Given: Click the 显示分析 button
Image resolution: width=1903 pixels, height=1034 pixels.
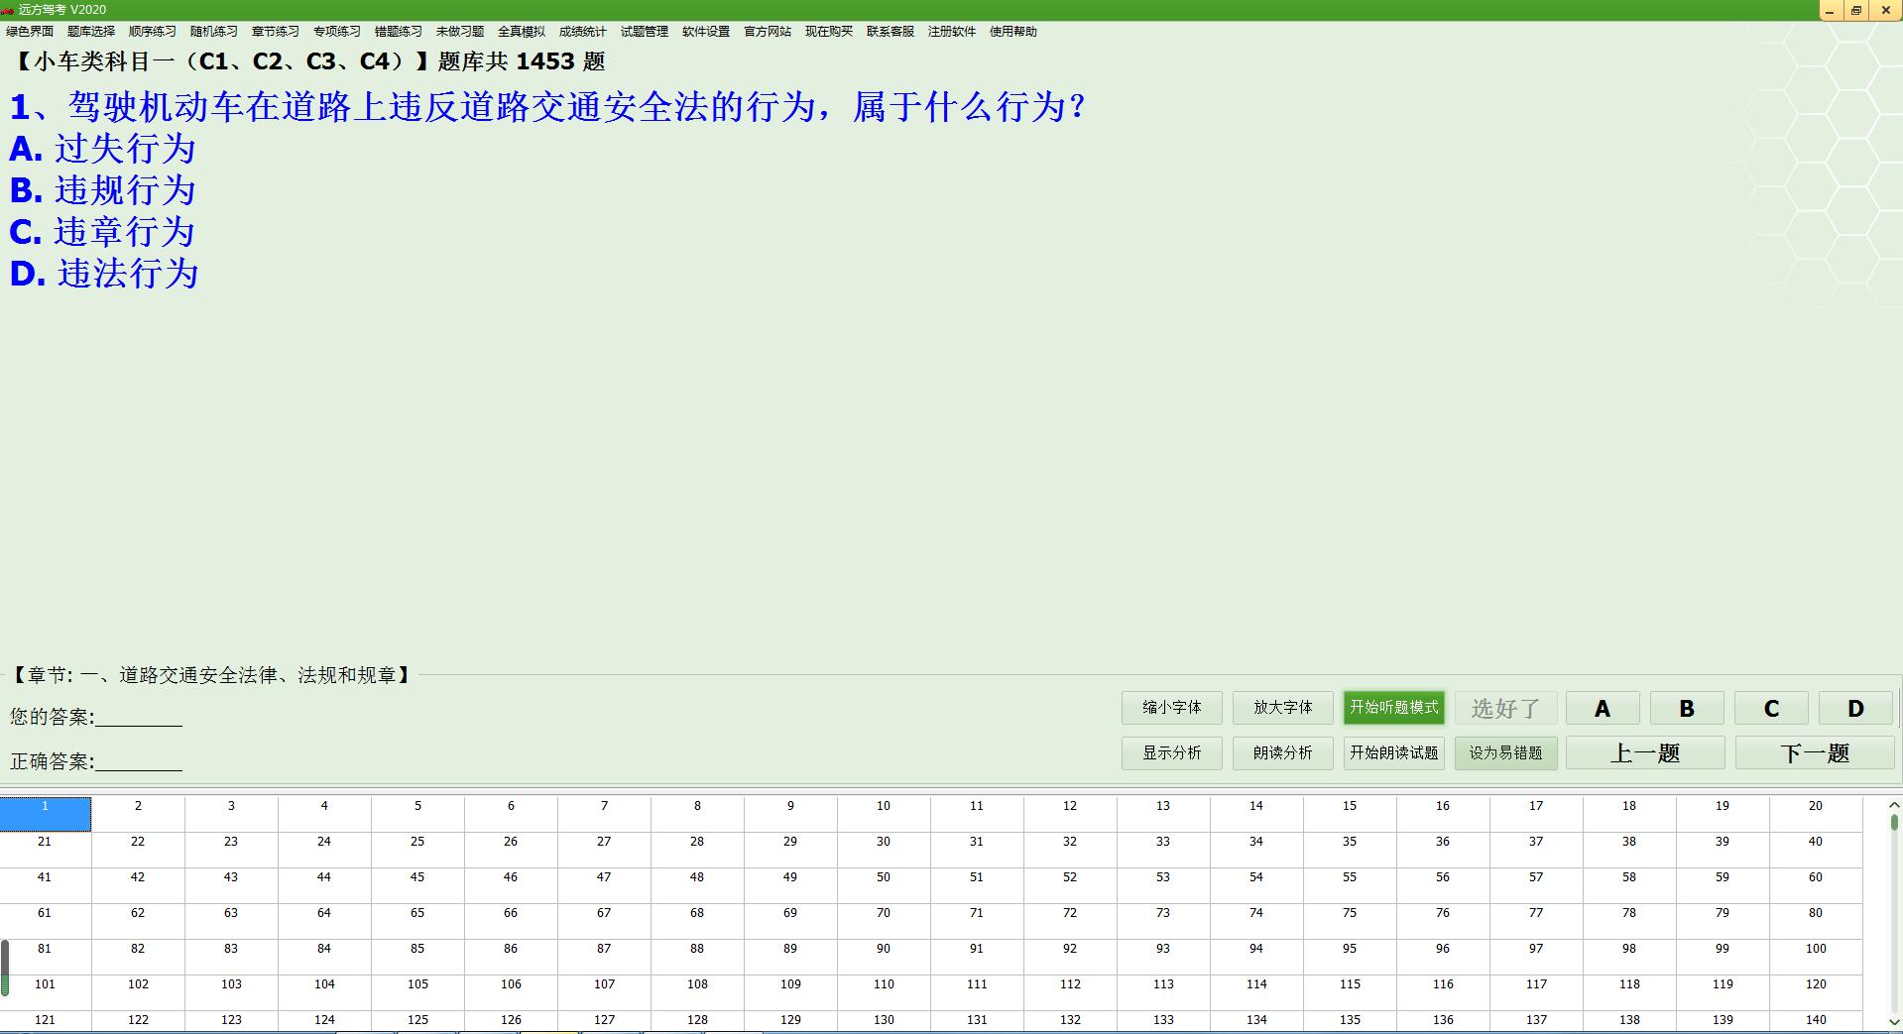Looking at the screenshot, I should coord(1172,753).
